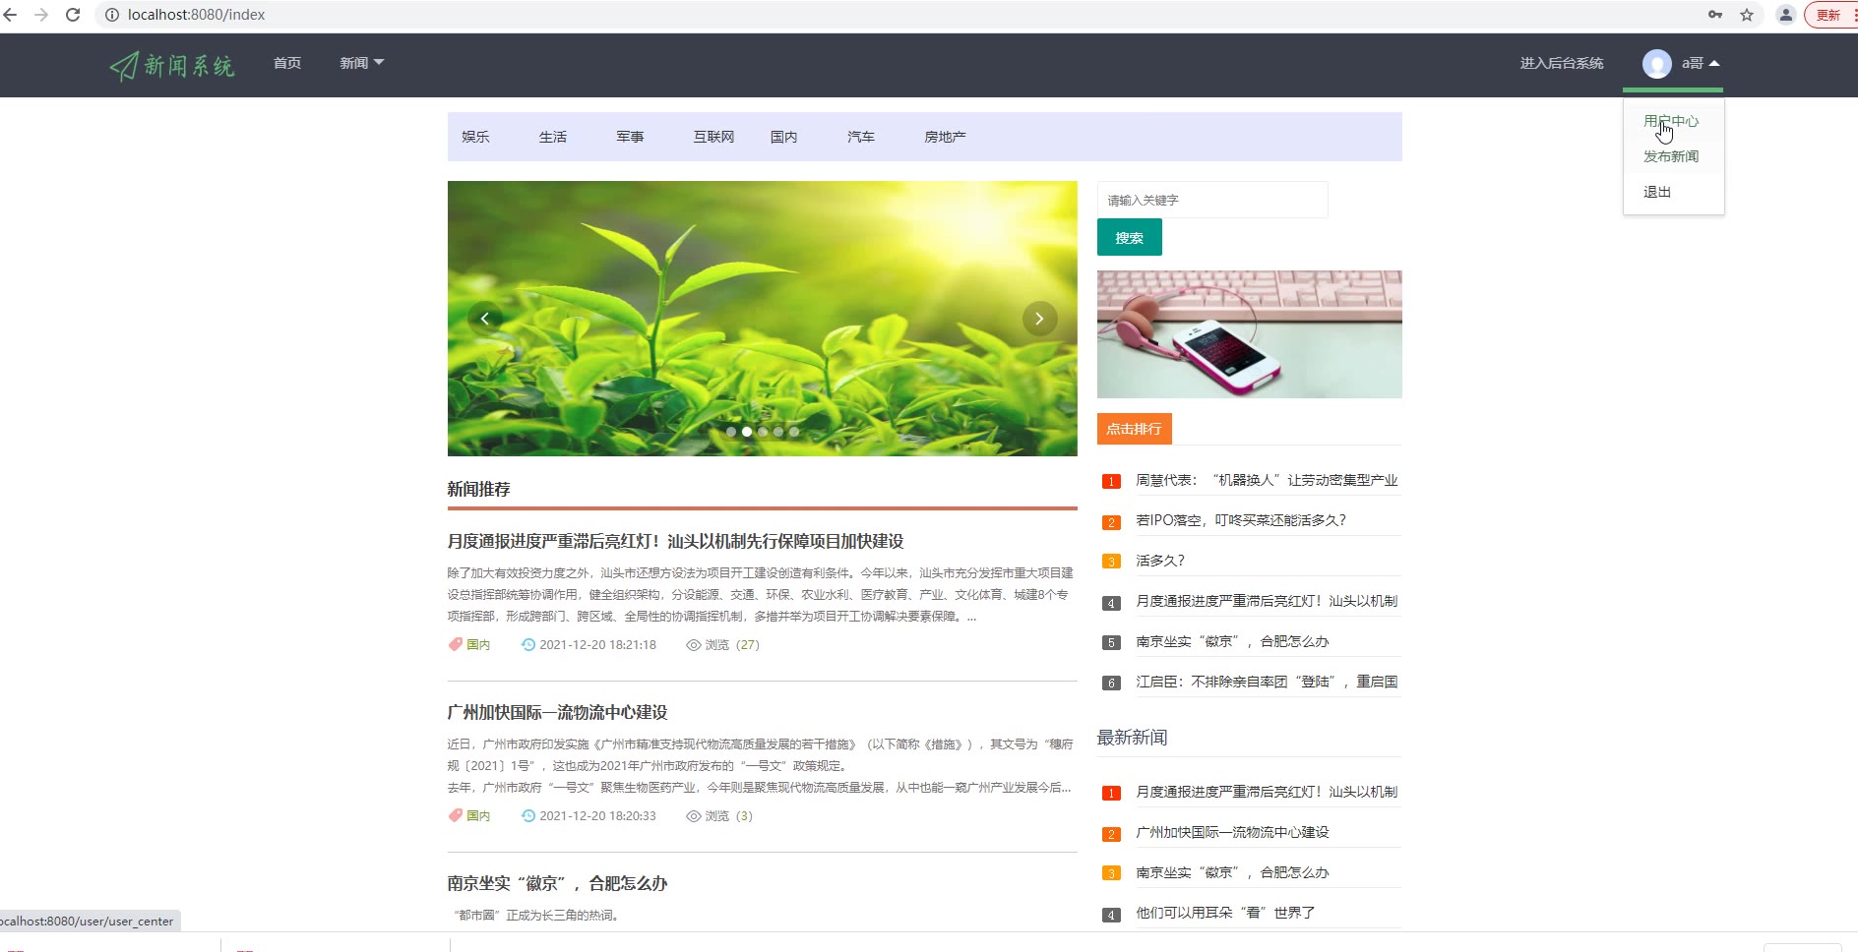Image resolution: width=1858 pixels, height=952 pixels.
Task: Click the 国内 tag under 广州 article
Action: click(478, 816)
